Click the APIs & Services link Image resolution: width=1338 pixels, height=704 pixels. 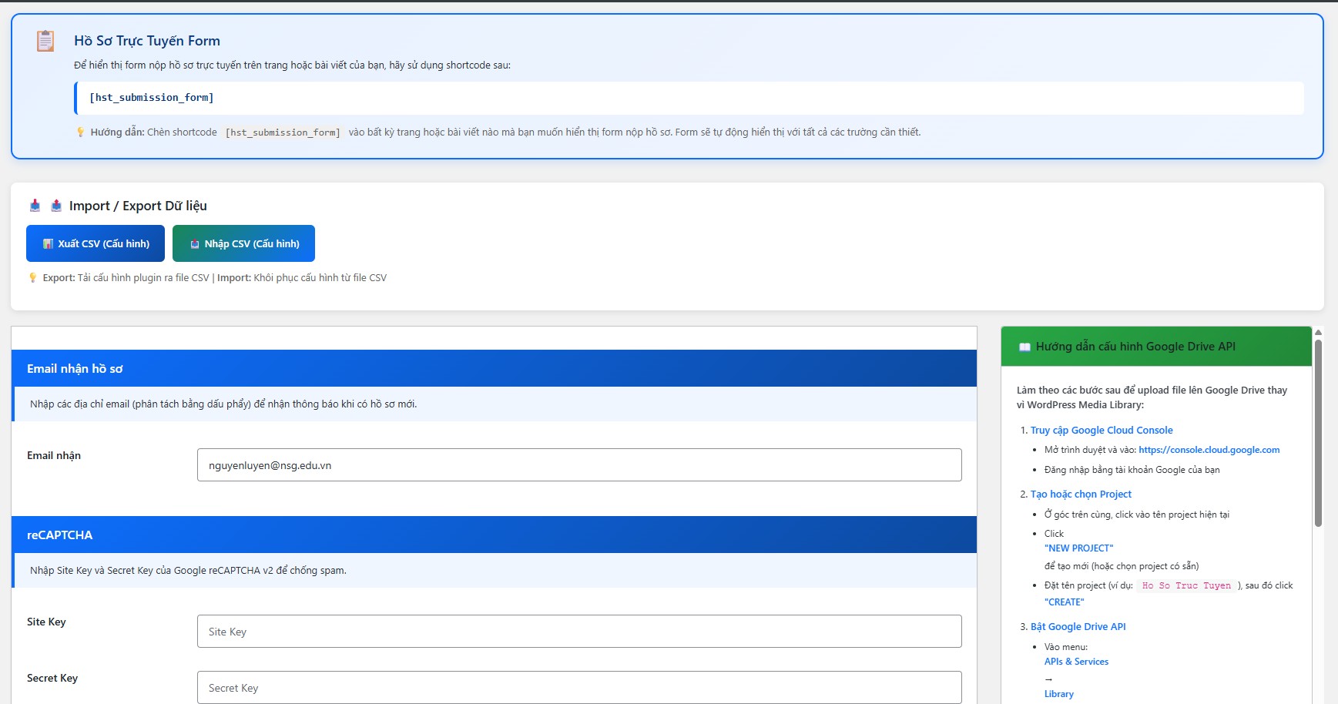(1076, 662)
